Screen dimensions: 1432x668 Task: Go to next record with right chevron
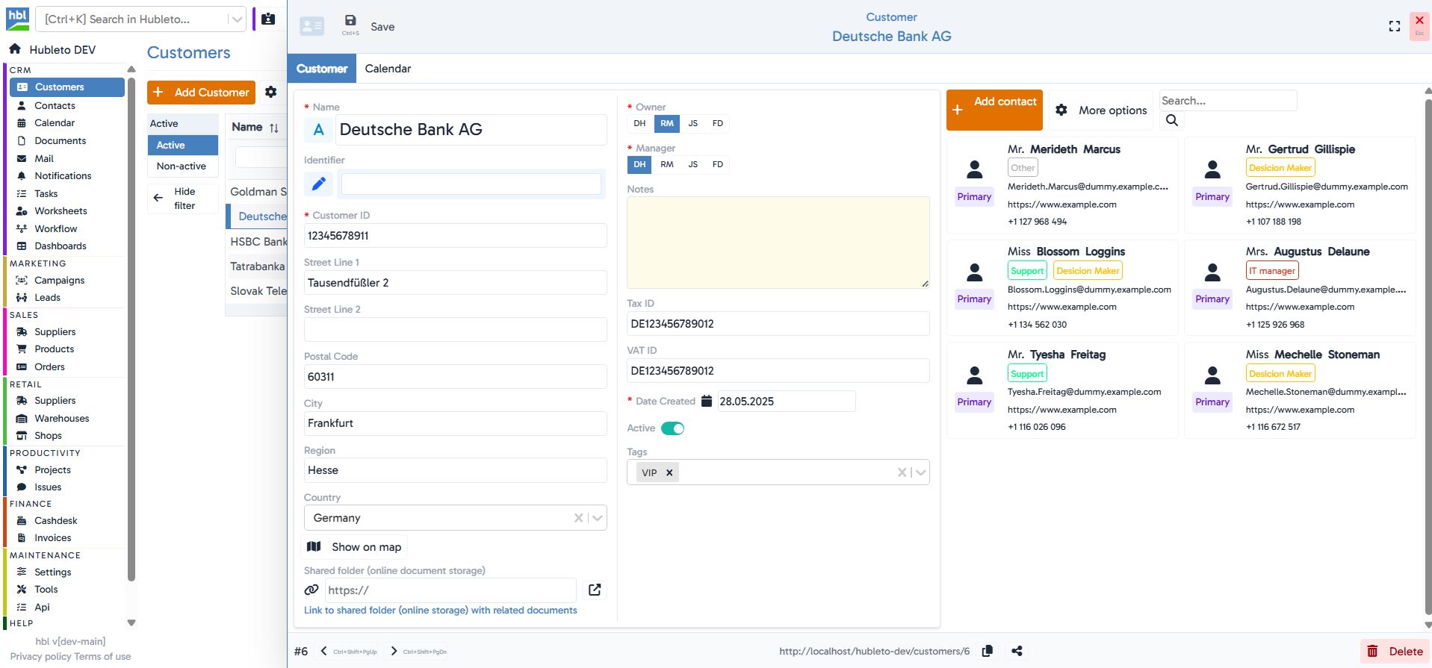pyautogui.click(x=394, y=651)
